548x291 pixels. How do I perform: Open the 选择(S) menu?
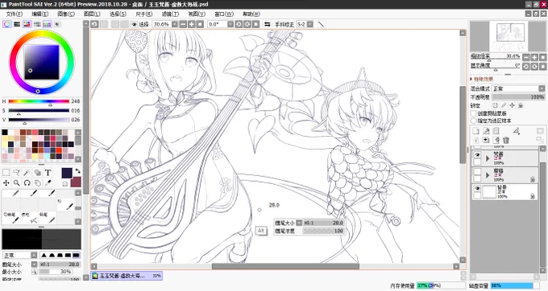click(x=118, y=14)
